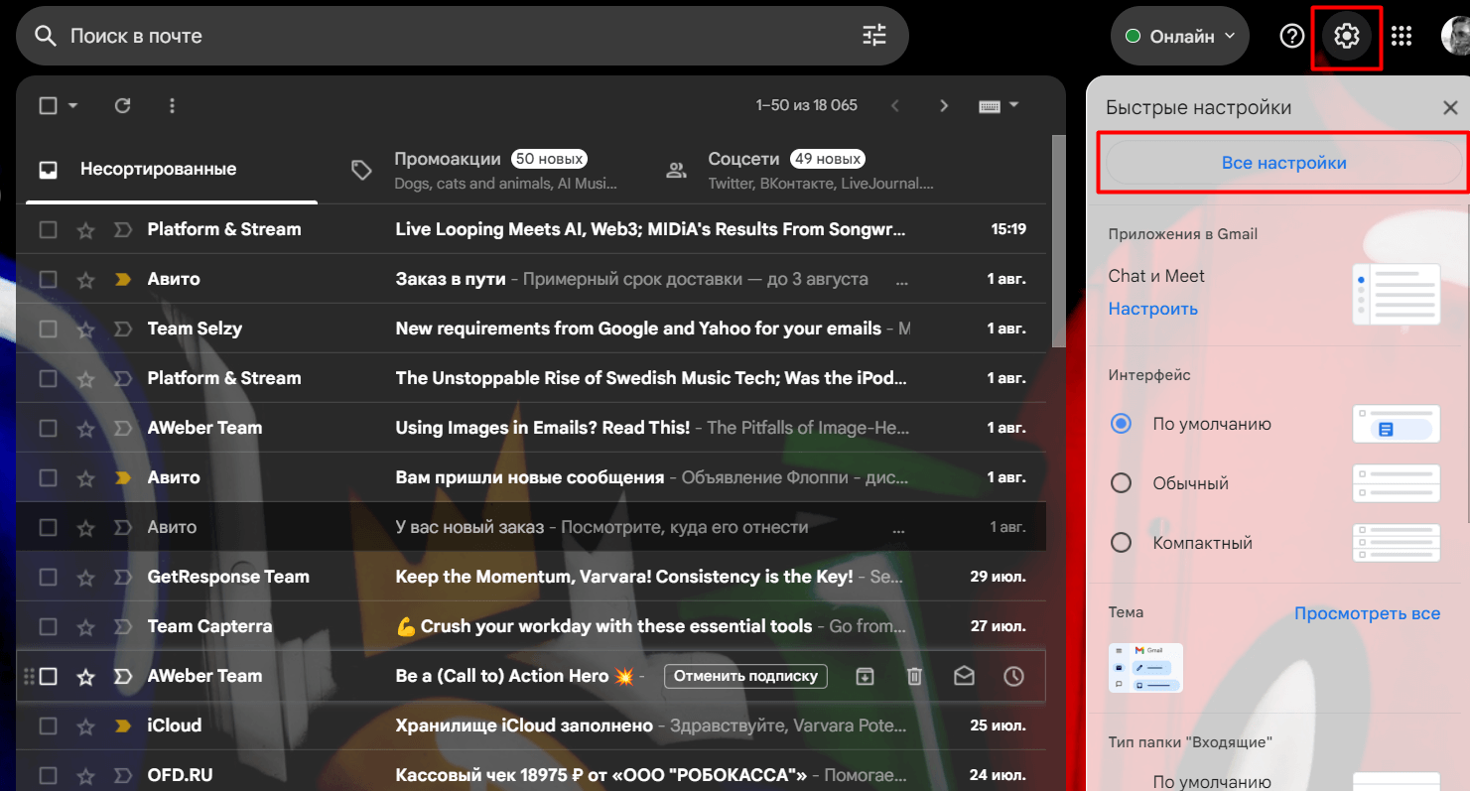Choose the Компактный interface density
The image size is (1470, 791).
point(1121,543)
